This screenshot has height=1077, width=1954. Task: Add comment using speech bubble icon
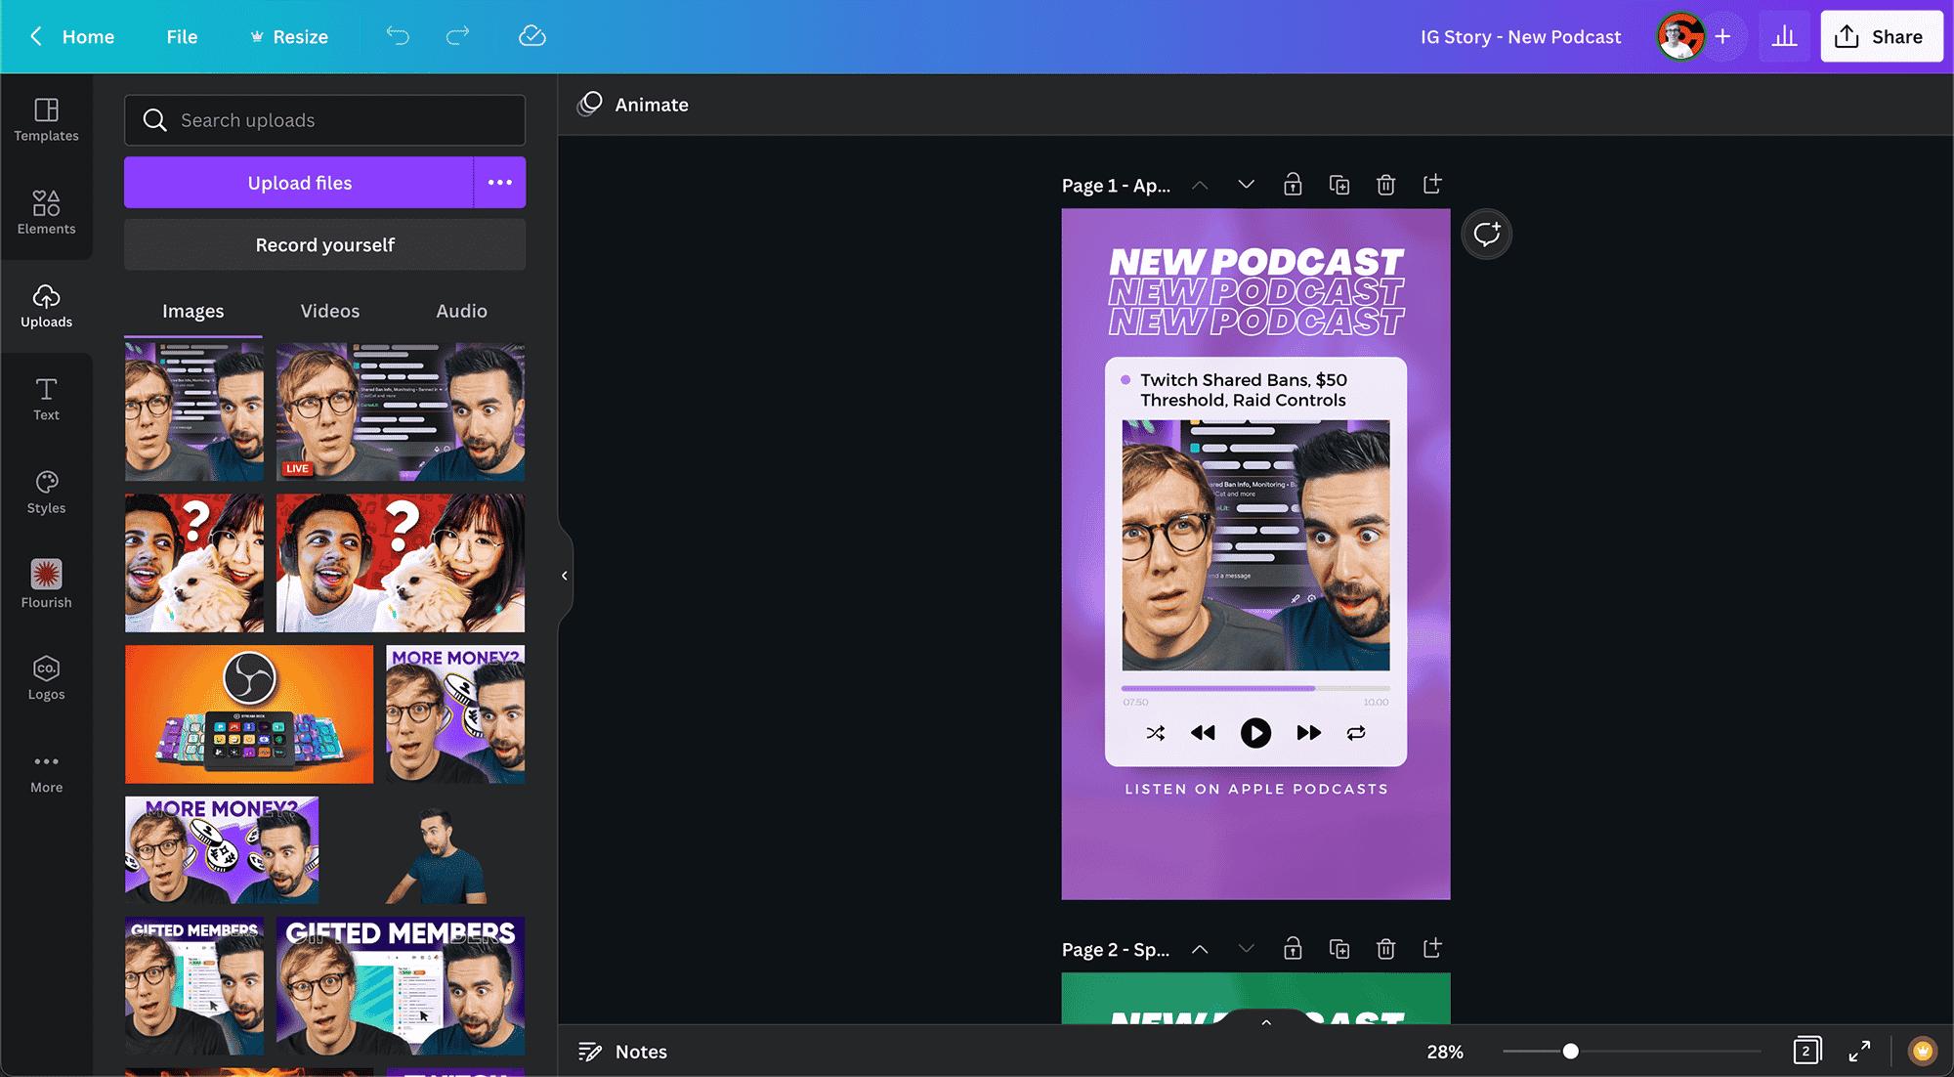[x=1486, y=235]
